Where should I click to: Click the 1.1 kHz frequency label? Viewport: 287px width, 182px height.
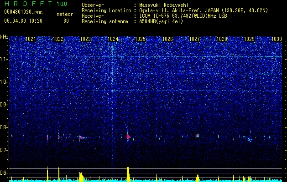4,59
